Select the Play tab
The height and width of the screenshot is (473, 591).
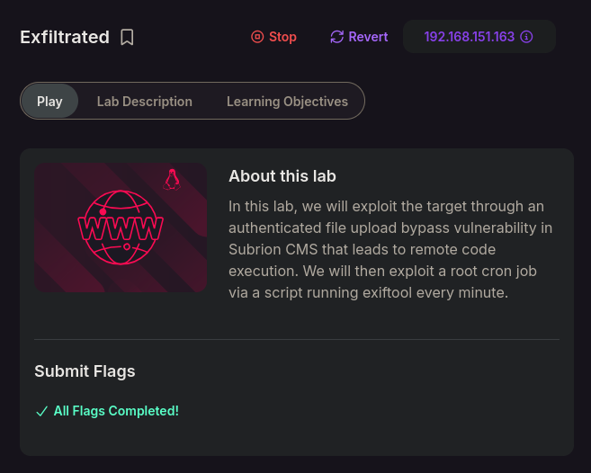[x=49, y=102]
